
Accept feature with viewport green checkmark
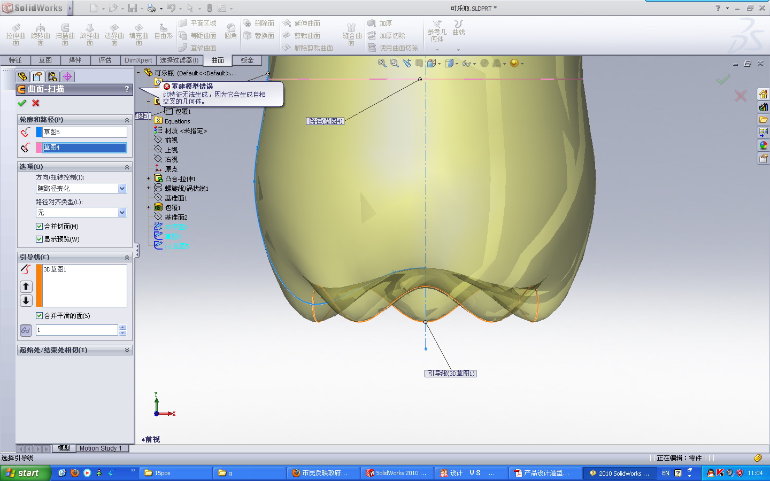coord(723,80)
